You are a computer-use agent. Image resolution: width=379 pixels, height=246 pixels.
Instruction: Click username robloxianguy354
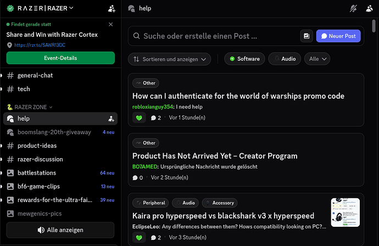pos(153,107)
